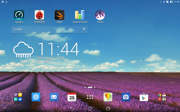180x112 pixels.
Task: Launch the Maps app in dock
Action: (x=108, y=97)
